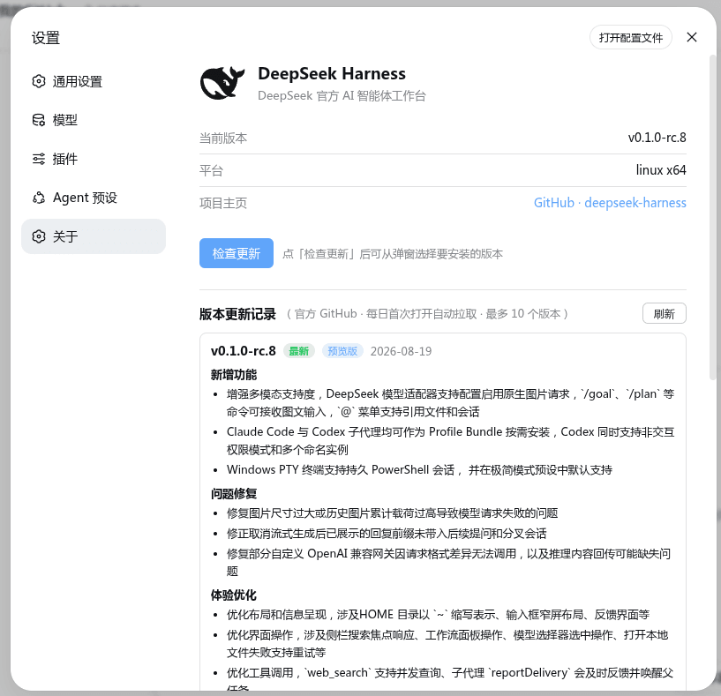Click the 预览版 blue badge

342,351
